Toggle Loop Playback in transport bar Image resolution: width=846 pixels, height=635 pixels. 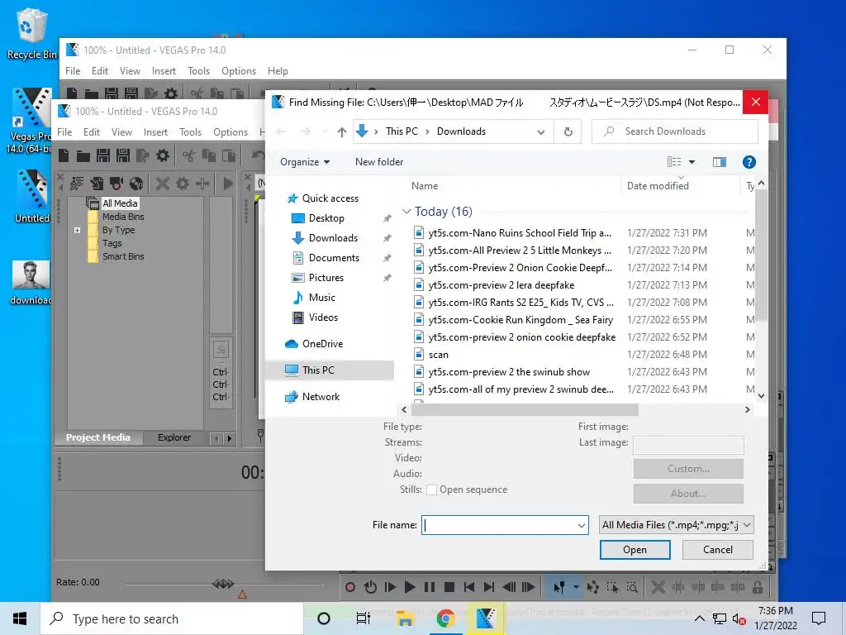pos(370,587)
